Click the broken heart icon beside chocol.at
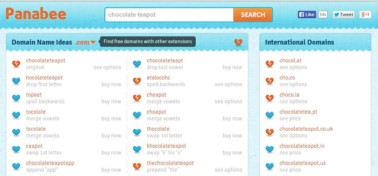Screen dimensions: 378x176 (270, 64)
